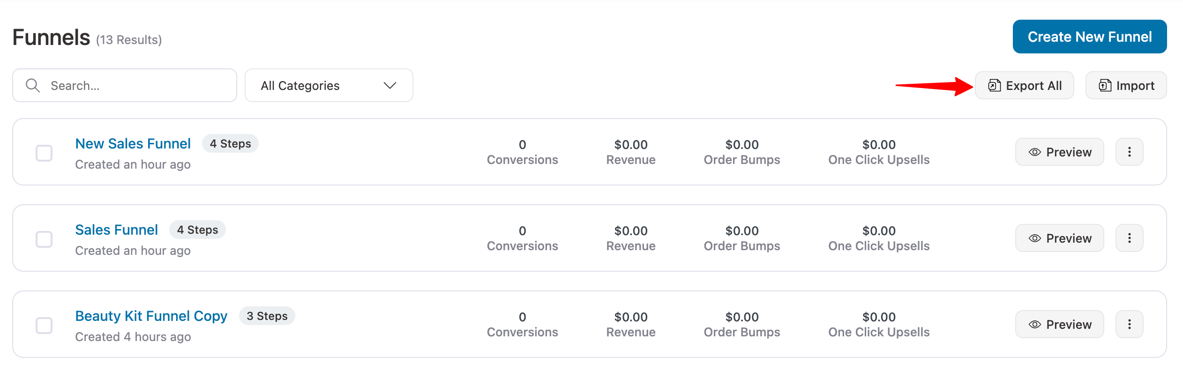Screen dimensions: 1183x371
Task: Tick the checkbox for Sales Funnel
Action: point(44,239)
